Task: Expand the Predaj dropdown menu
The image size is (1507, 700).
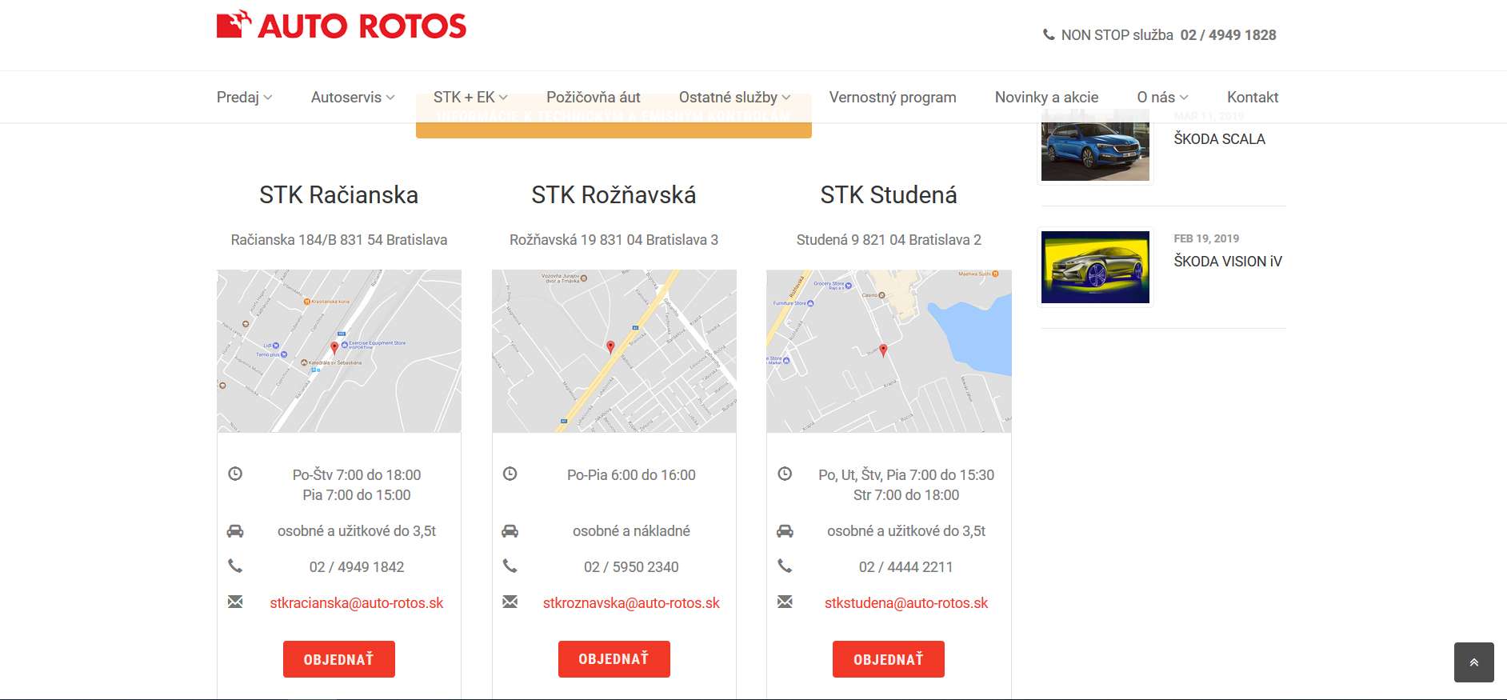Action: pos(244,97)
